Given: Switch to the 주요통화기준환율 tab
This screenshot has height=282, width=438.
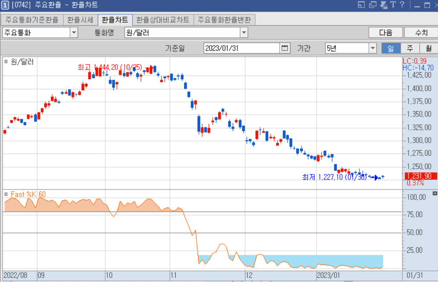Looking at the screenshot, I should tap(32, 20).
